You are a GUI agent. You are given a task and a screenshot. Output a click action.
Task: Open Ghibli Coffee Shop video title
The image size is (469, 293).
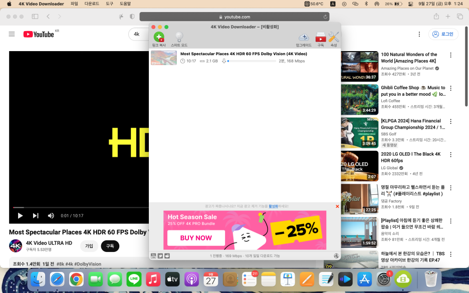coord(413,91)
